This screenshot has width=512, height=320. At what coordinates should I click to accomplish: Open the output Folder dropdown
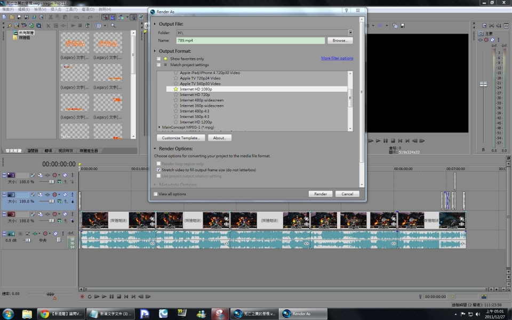[x=350, y=33]
